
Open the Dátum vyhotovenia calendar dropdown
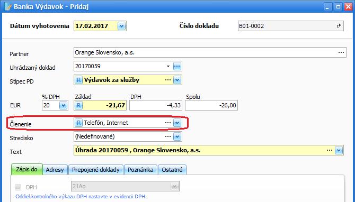coord(121,26)
